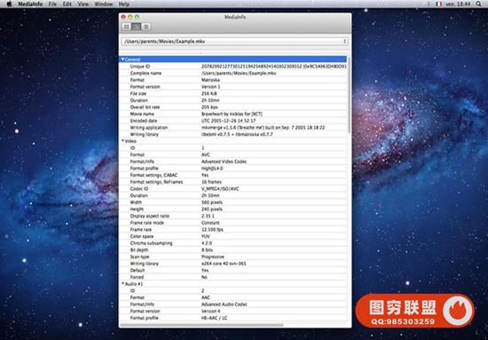The width and height of the screenshot is (488, 340).
Task: Open the Window menu
Action: [104, 4]
